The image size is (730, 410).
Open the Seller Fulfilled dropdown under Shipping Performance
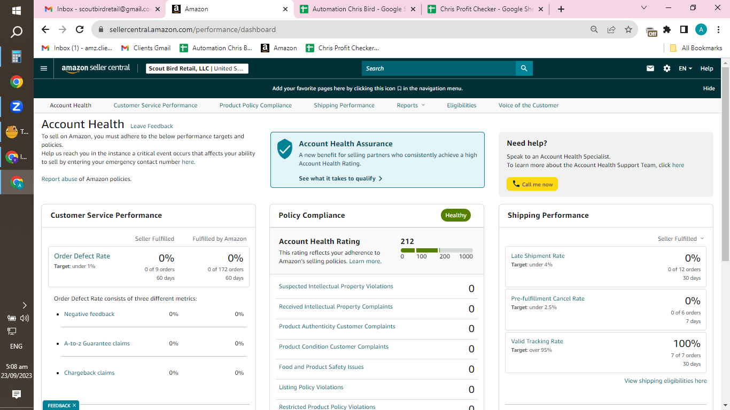pyautogui.click(x=681, y=239)
